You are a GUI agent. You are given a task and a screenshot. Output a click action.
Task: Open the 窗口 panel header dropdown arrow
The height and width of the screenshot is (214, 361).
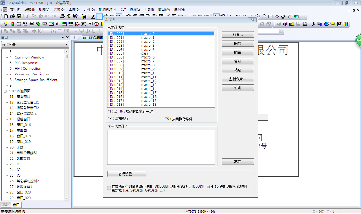pos(63,37)
